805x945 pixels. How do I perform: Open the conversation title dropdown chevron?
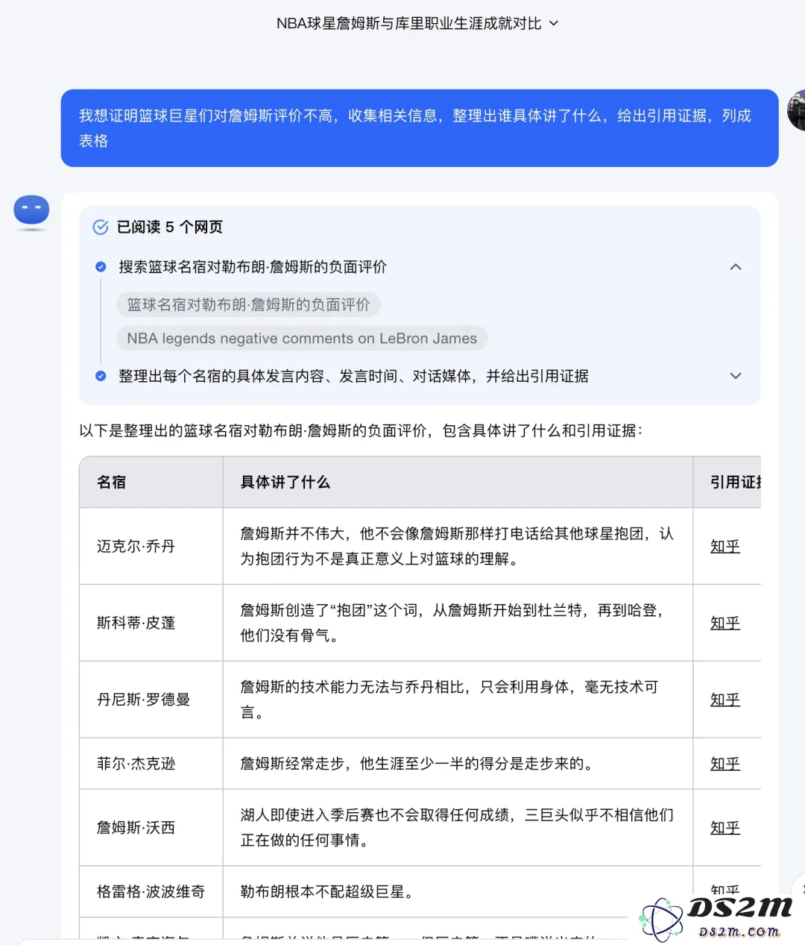[554, 23]
